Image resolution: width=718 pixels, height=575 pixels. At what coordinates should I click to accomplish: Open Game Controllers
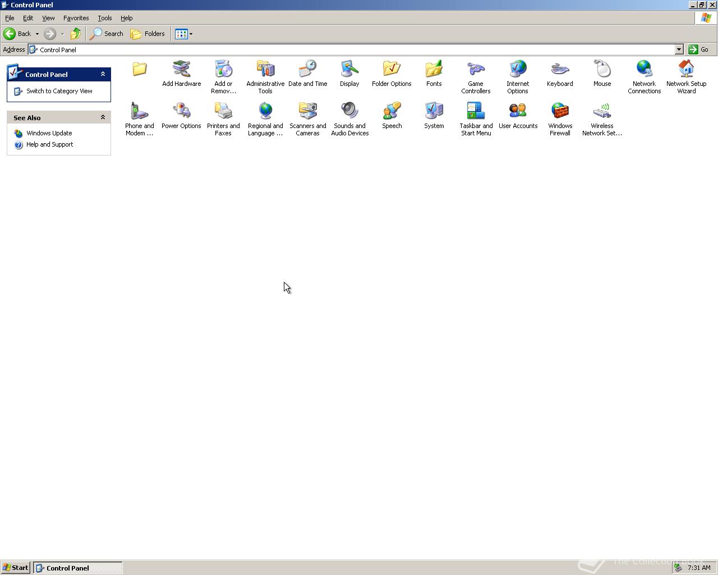(476, 77)
